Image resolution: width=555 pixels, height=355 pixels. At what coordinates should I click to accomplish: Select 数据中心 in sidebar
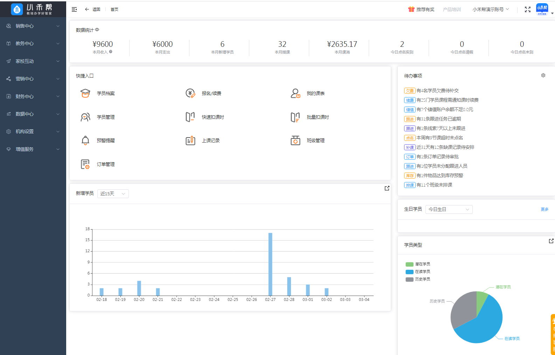[33, 114]
